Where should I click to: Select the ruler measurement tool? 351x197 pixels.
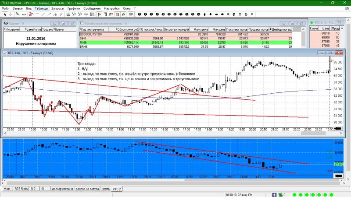[x=24, y=14]
